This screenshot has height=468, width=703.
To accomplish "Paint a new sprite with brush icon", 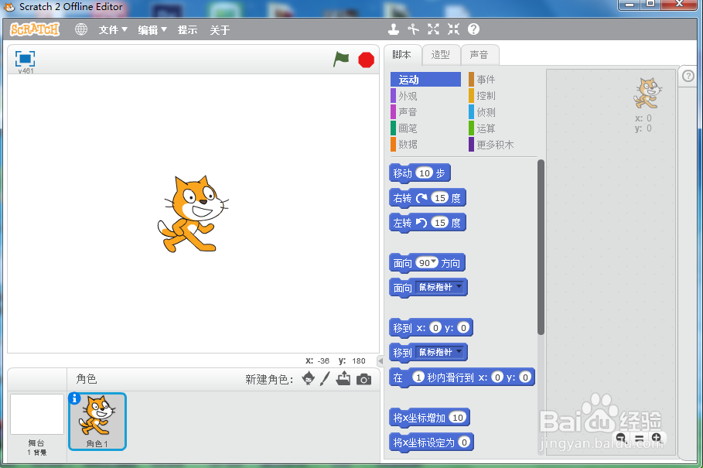I will (x=326, y=379).
